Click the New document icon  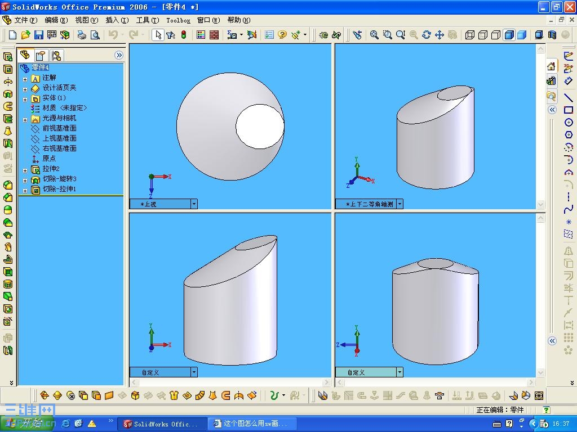click(12, 35)
